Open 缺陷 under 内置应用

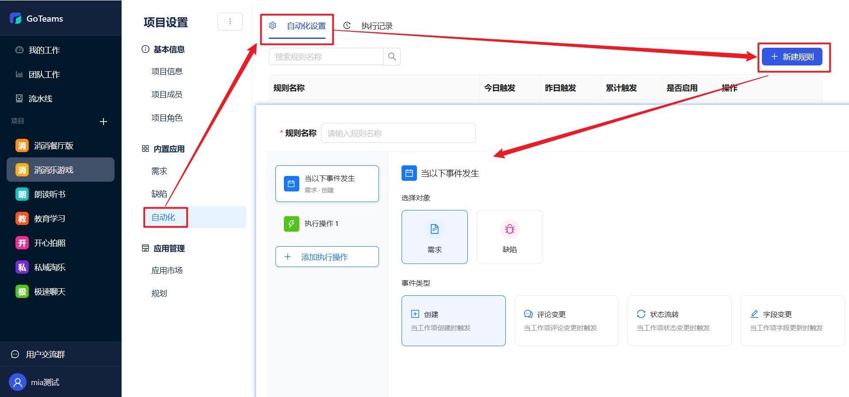click(x=159, y=194)
